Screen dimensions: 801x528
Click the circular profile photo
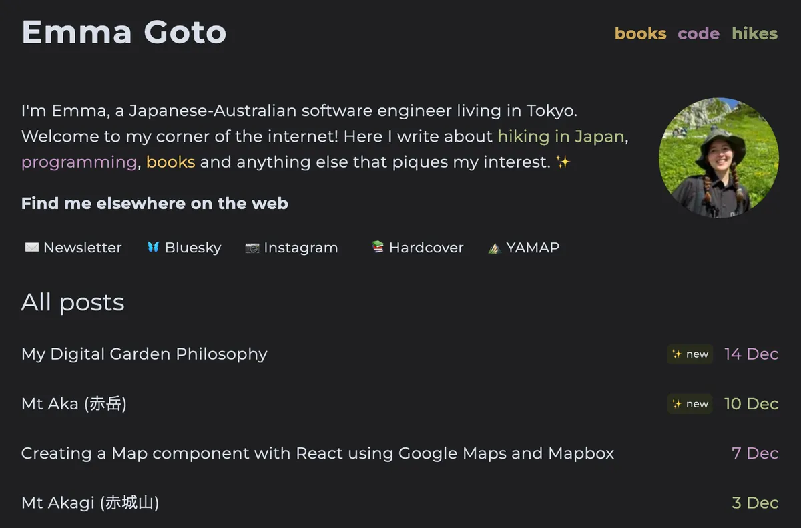click(x=718, y=158)
